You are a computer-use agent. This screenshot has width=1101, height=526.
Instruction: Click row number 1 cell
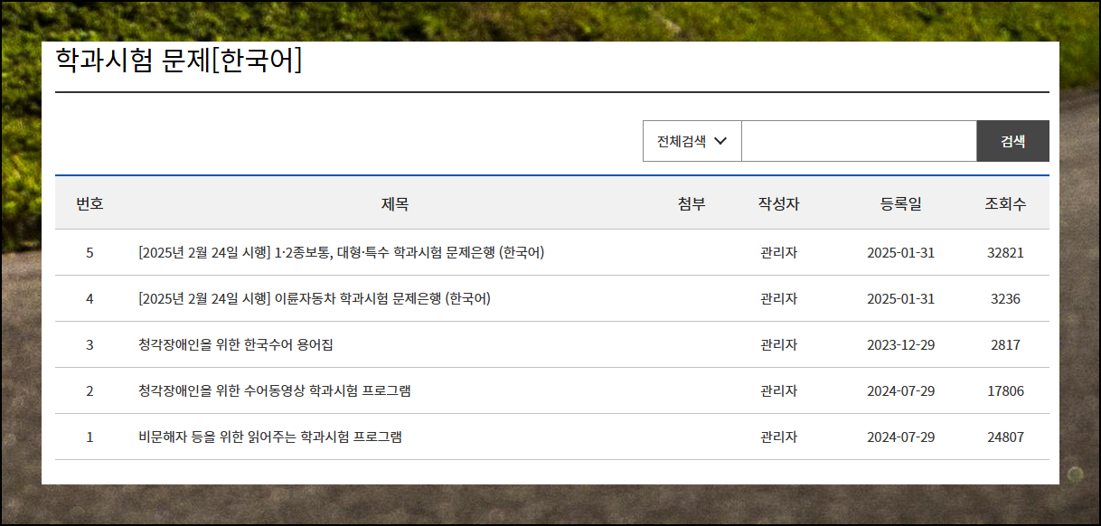point(89,437)
